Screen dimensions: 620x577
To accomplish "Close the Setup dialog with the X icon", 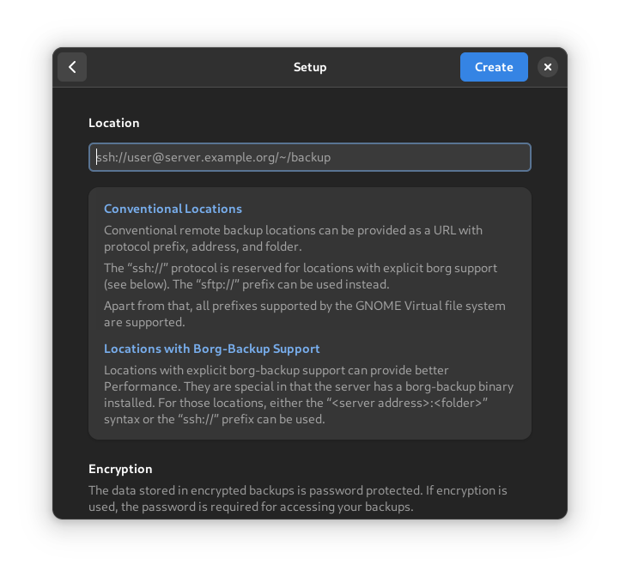I will point(548,67).
